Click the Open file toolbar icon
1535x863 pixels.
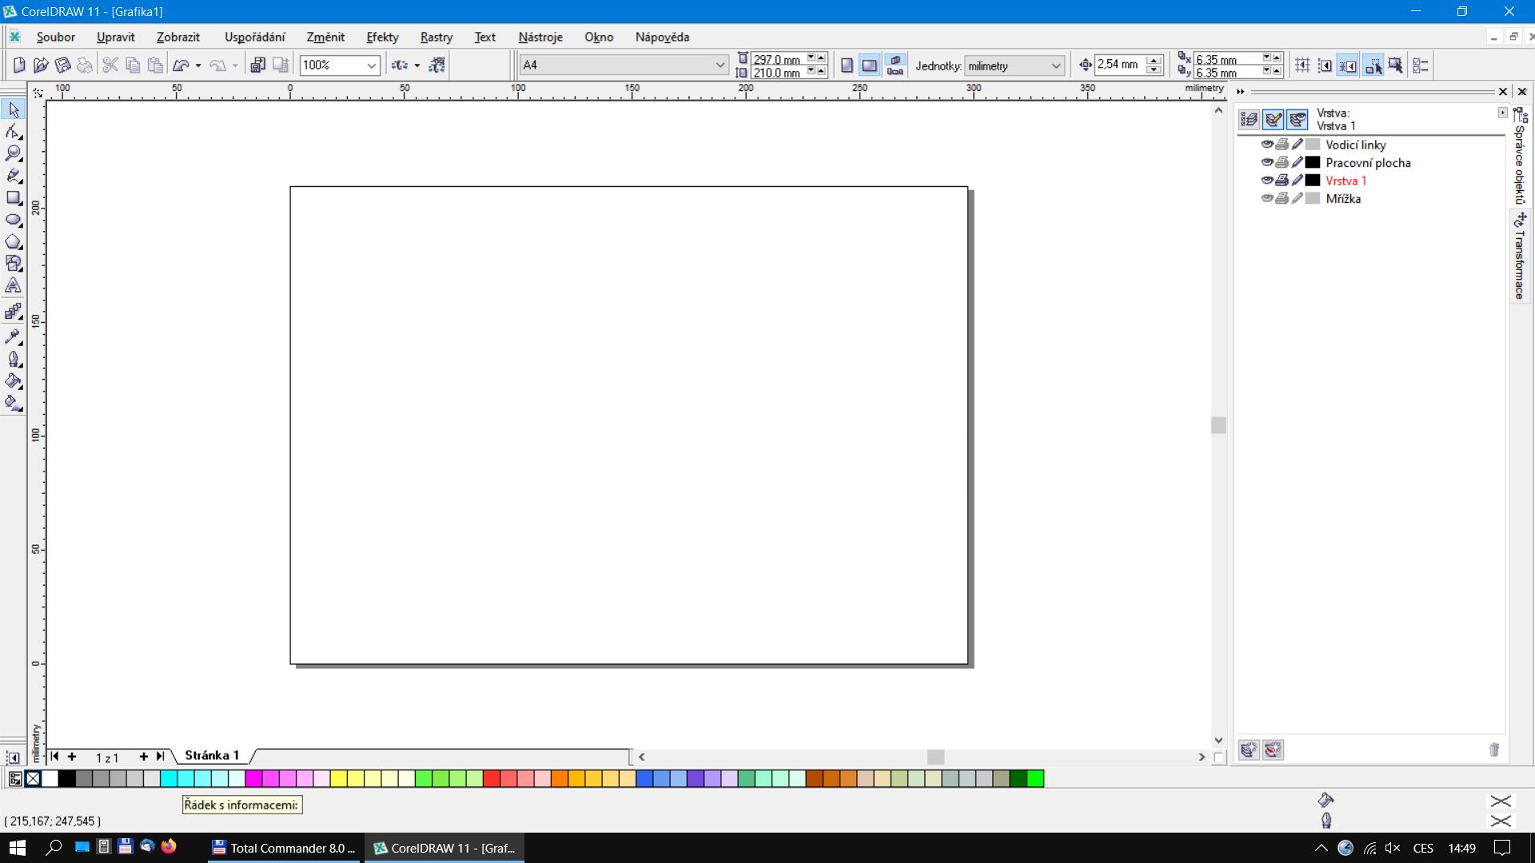pyautogui.click(x=41, y=66)
